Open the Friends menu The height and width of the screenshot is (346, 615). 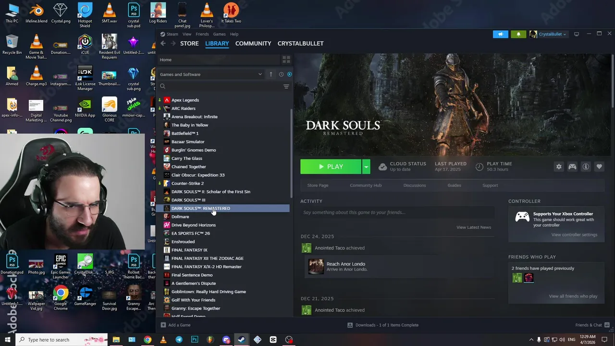(202, 34)
